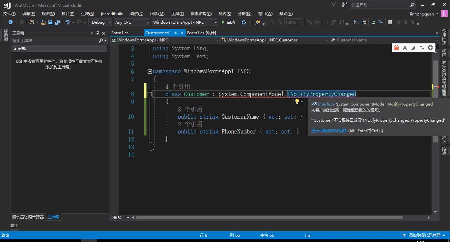Click the Baidu paw input method icon
Viewport: 450px width, 242px height.
pos(396,48)
